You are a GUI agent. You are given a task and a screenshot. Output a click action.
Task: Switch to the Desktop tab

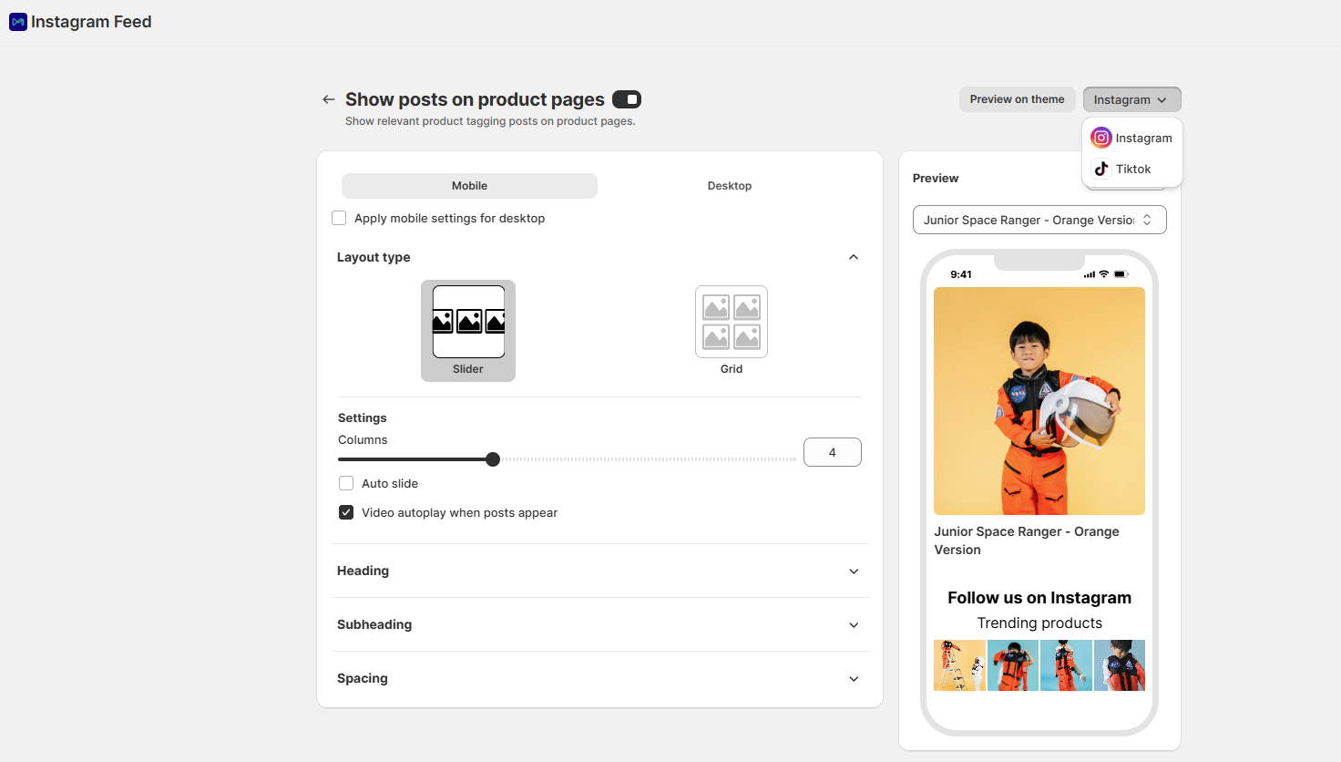(x=730, y=186)
